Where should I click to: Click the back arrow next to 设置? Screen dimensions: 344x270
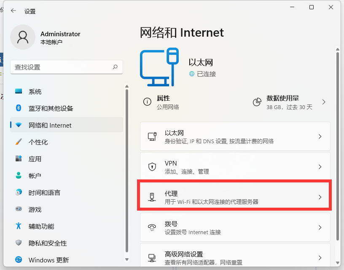(13, 11)
